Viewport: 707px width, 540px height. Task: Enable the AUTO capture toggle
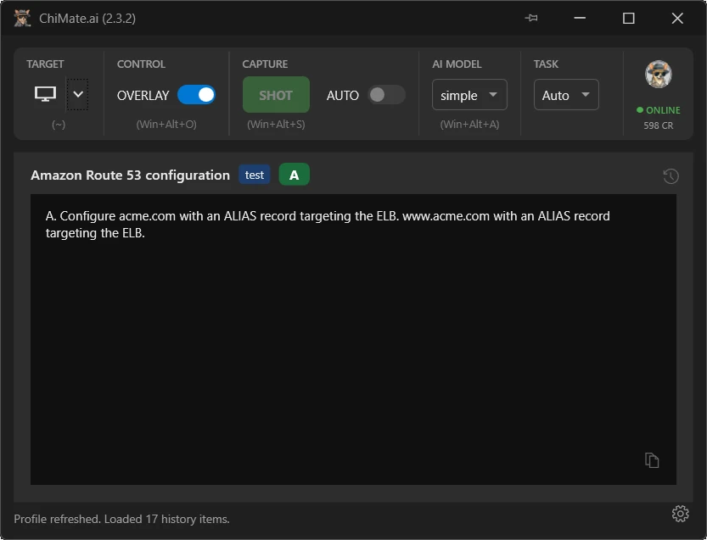click(x=386, y=95)
